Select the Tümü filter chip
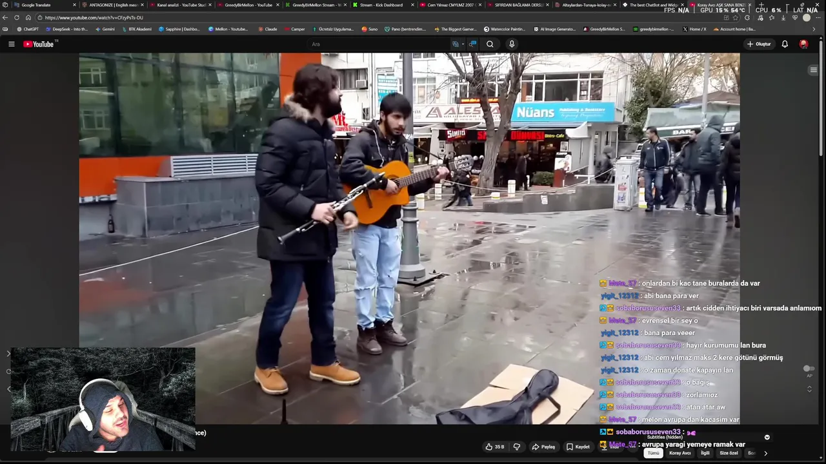Viewport: 826px width, 464px height. point(654,453)
